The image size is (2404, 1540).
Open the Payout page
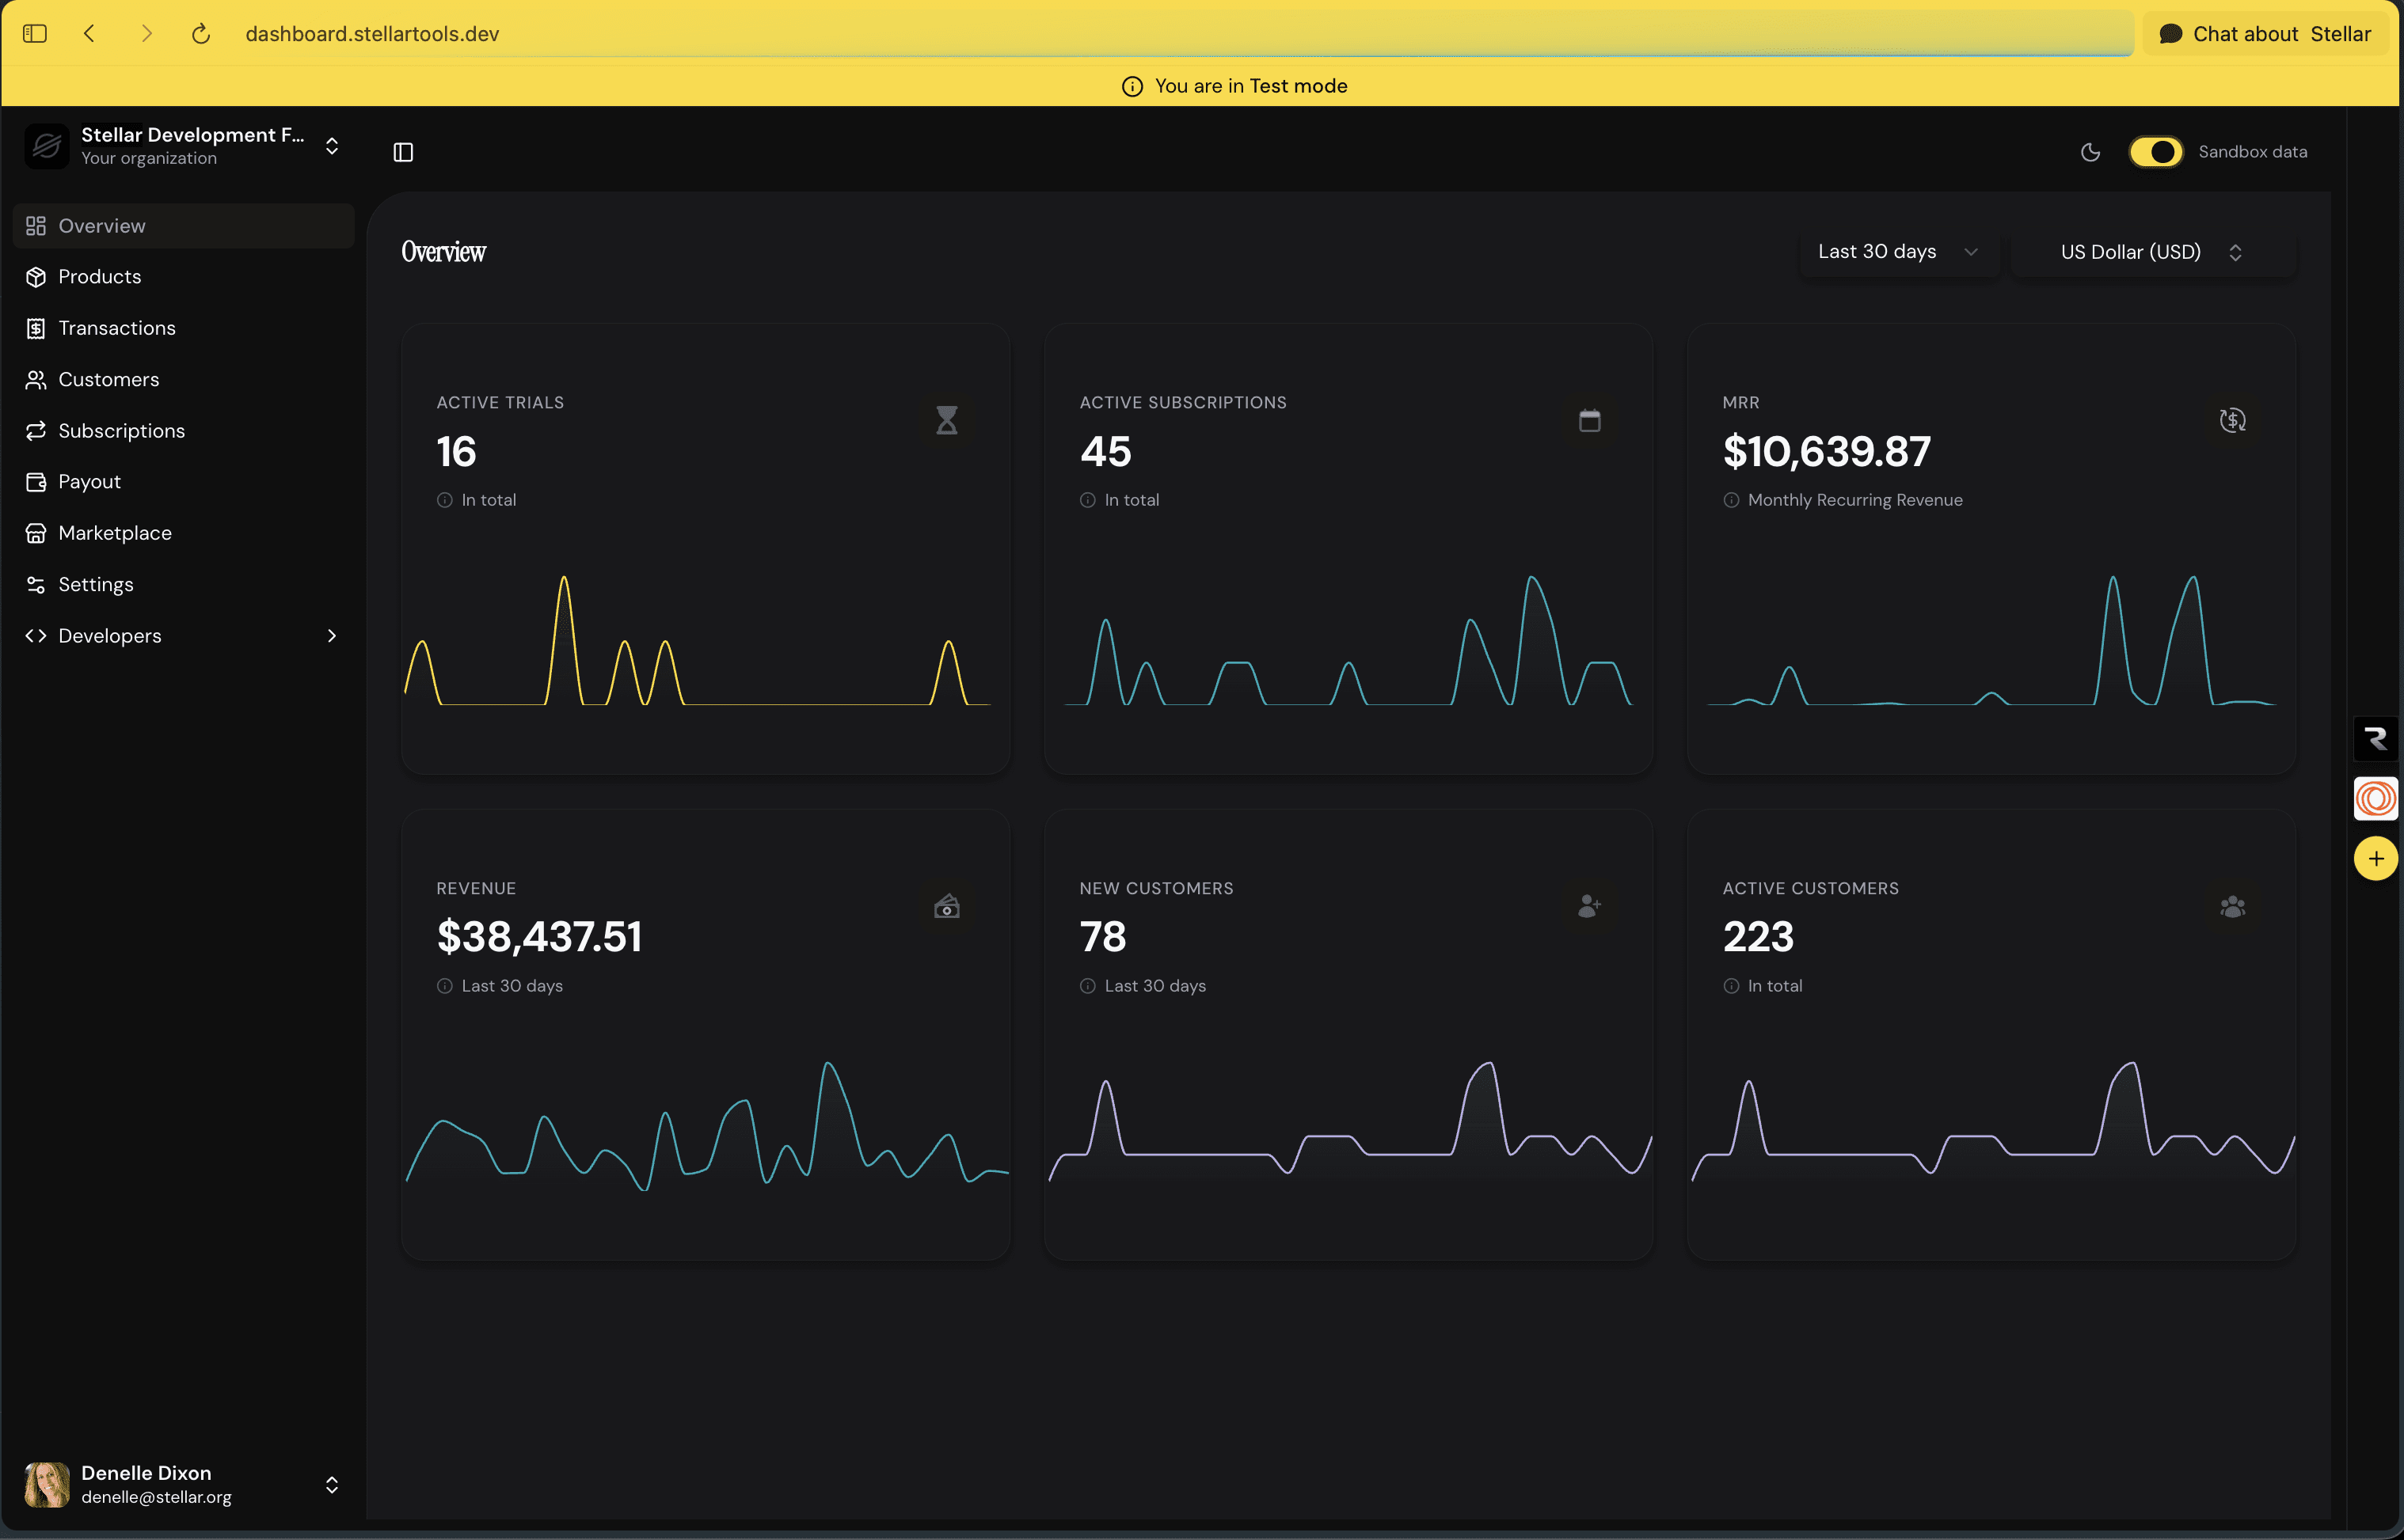(184, 482)
